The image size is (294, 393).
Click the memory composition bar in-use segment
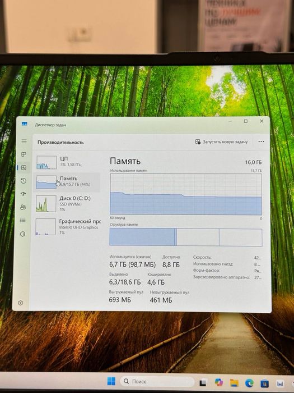[x=142, y=237]
